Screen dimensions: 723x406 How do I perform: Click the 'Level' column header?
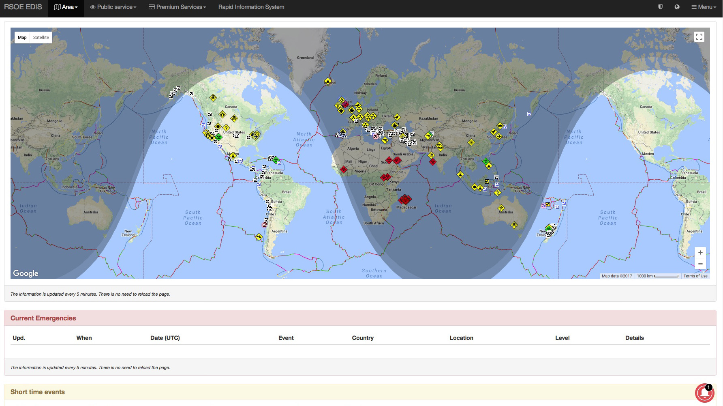[x=563, y=338]
